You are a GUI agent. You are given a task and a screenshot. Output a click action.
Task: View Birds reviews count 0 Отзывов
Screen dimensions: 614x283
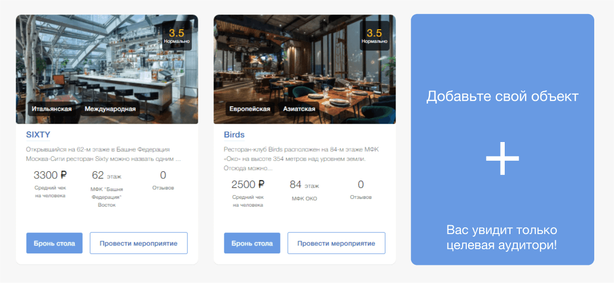click(361, 189)
